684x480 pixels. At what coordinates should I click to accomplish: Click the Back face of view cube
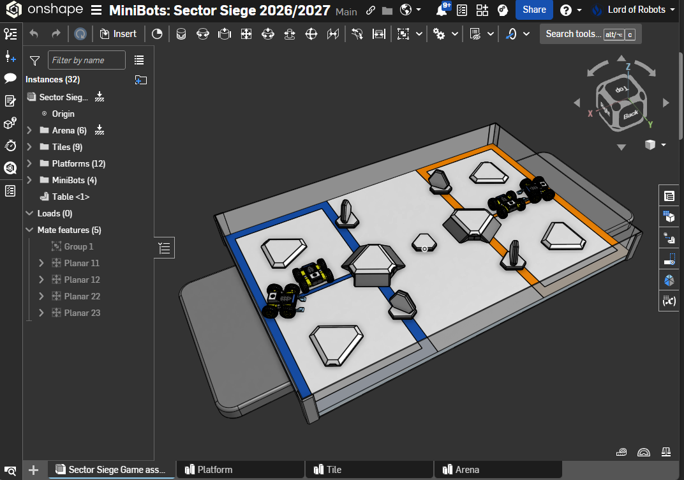631,115
